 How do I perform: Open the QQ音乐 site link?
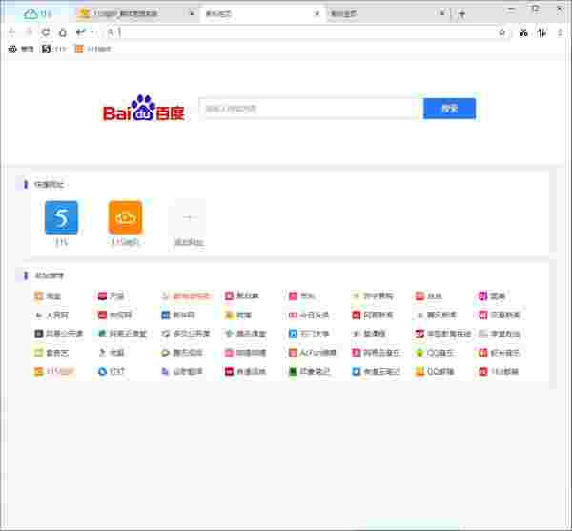coord(435,353)
